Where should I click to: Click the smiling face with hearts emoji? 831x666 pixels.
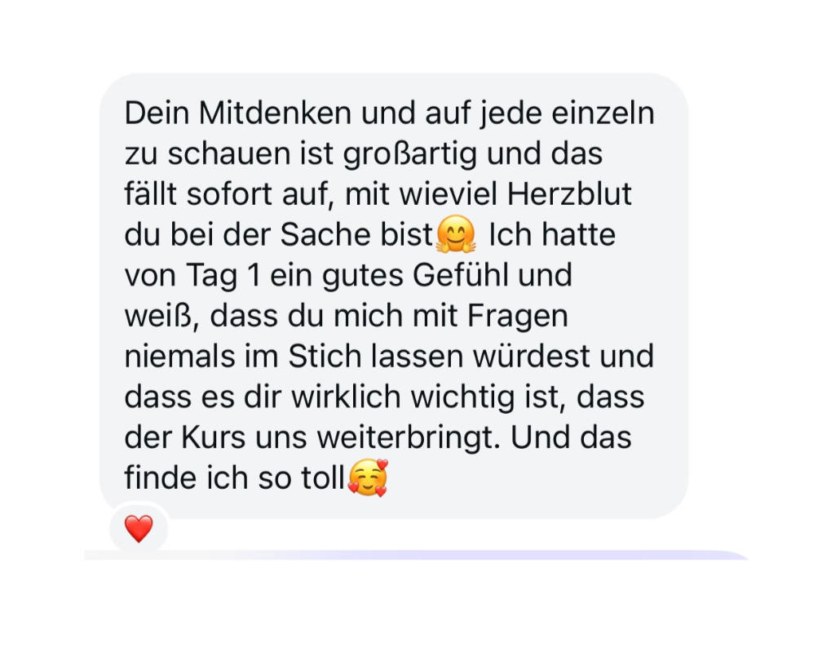tap(368, 477)
